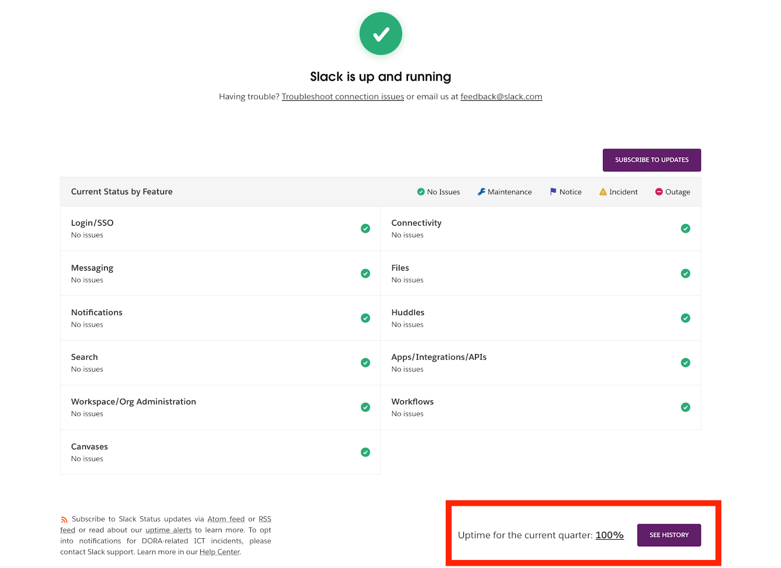
Task: Click the Maintenance legend label
Action: (510, 192)
